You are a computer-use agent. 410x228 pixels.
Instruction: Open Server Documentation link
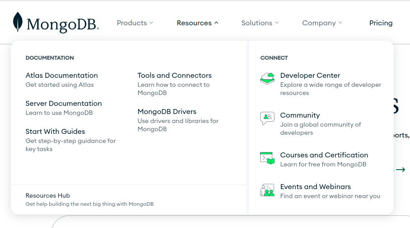coord(64,104)
